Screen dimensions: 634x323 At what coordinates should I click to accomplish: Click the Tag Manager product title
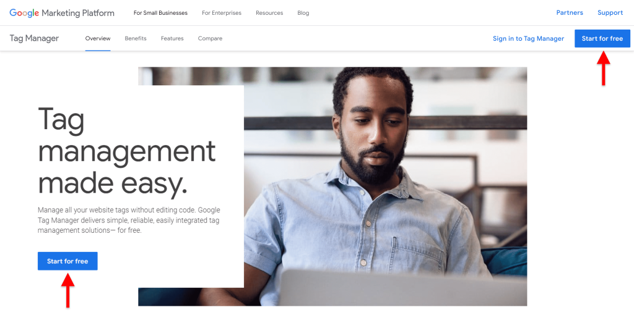pos(35,39)
